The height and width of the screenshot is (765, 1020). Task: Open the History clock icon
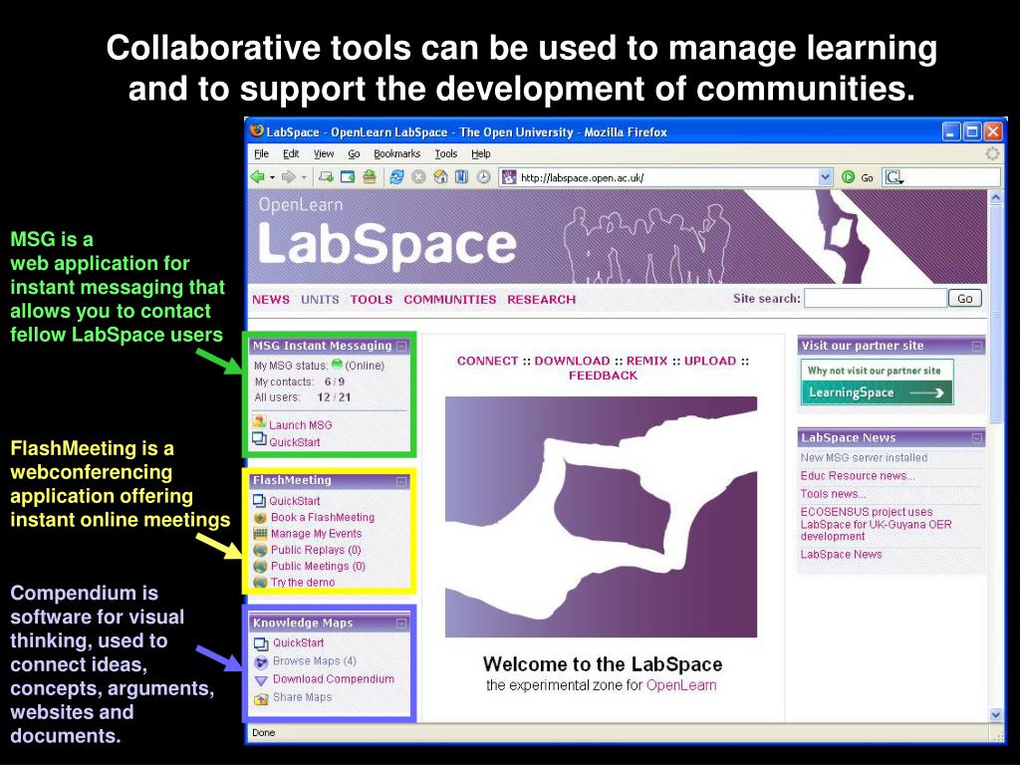click(x=483, y=177)
